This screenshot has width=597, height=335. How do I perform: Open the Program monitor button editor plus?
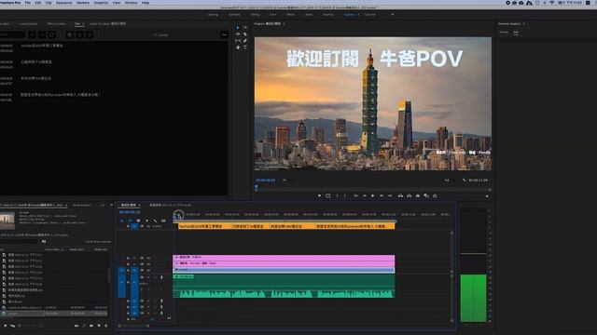[487, 196]
